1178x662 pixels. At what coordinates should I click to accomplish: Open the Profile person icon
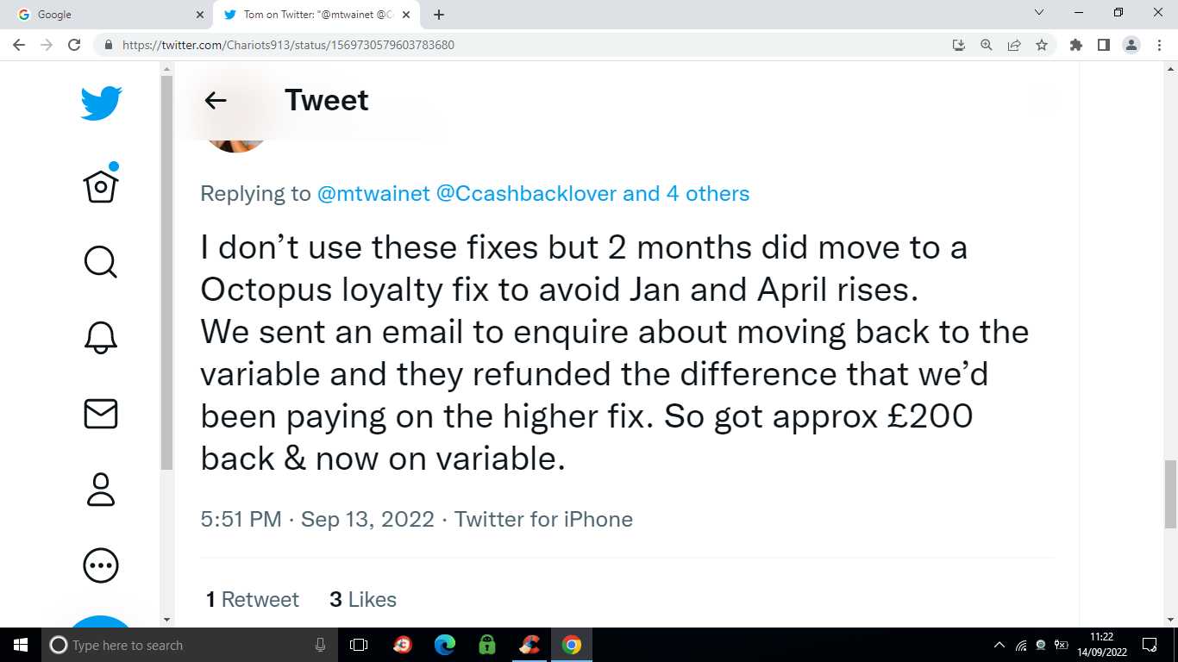pos(101,489)
